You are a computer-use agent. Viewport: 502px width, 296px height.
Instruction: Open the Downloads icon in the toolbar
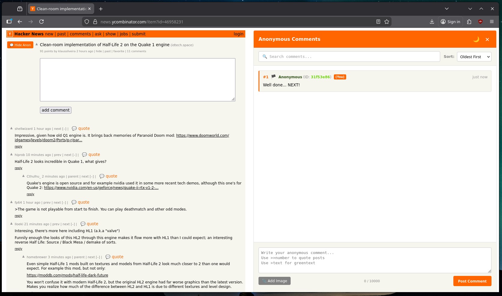tap(432, 22)
